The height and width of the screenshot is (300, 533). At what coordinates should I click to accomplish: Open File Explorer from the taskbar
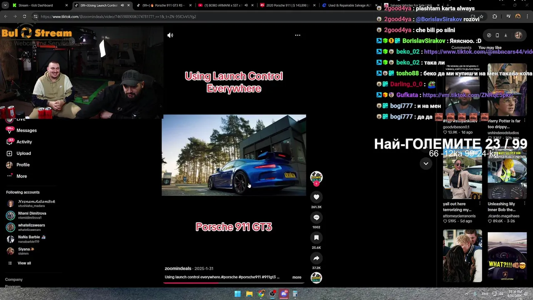(249, 294)
